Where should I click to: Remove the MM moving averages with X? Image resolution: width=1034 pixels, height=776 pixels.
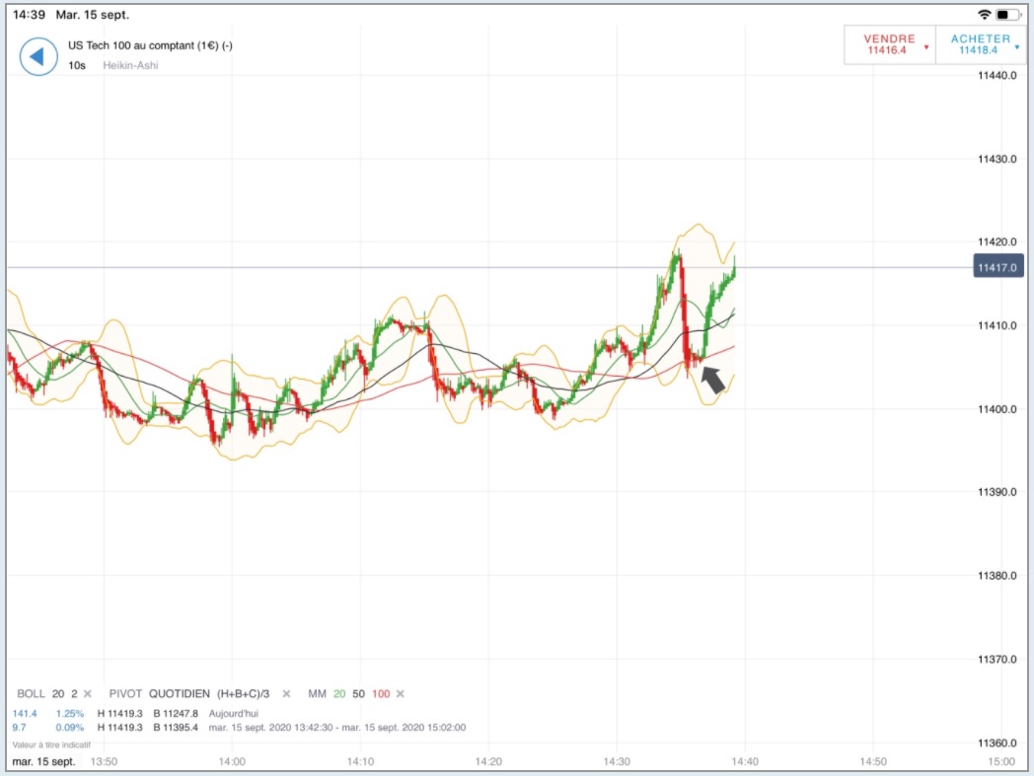tap(401, 693)
